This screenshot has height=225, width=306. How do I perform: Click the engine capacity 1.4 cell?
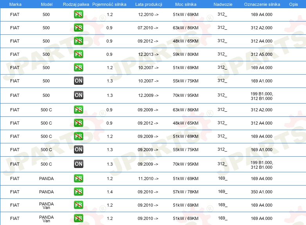pos(110,192)
